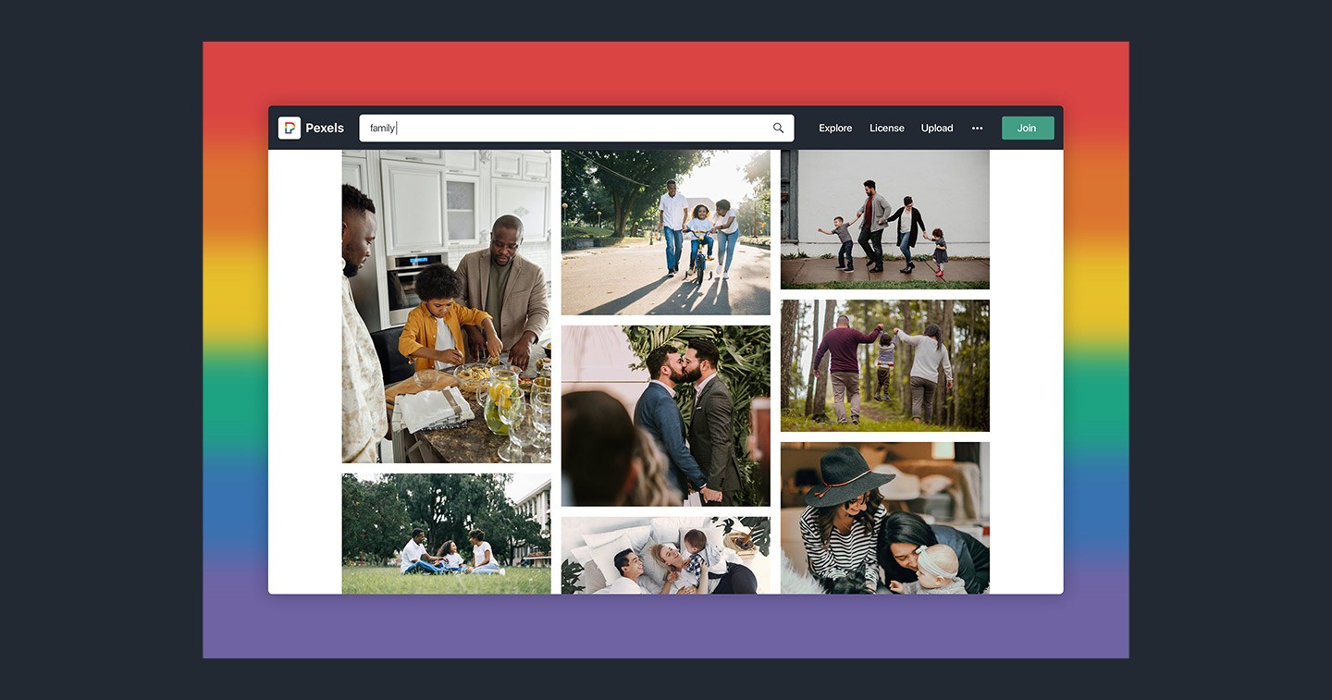Viewport: 1332px width, 700px height.
Task: Open the picnic on grass photo
Action: (446, 534)
